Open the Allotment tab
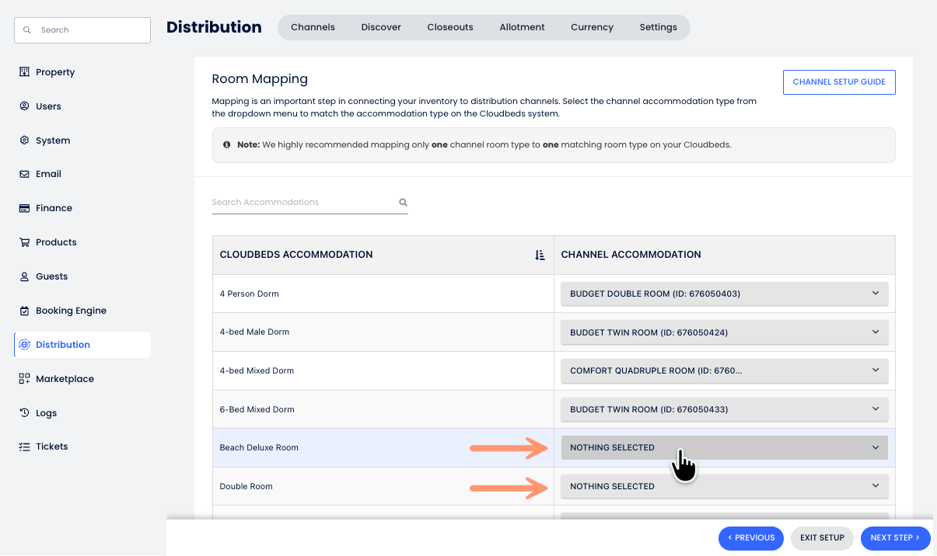Image resolution: width=937 pixels, height=556 pixels. point(522,27)
